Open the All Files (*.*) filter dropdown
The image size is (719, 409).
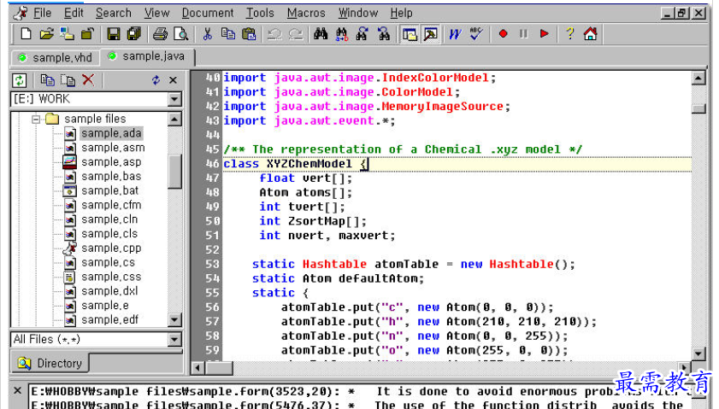pos(174,340)
